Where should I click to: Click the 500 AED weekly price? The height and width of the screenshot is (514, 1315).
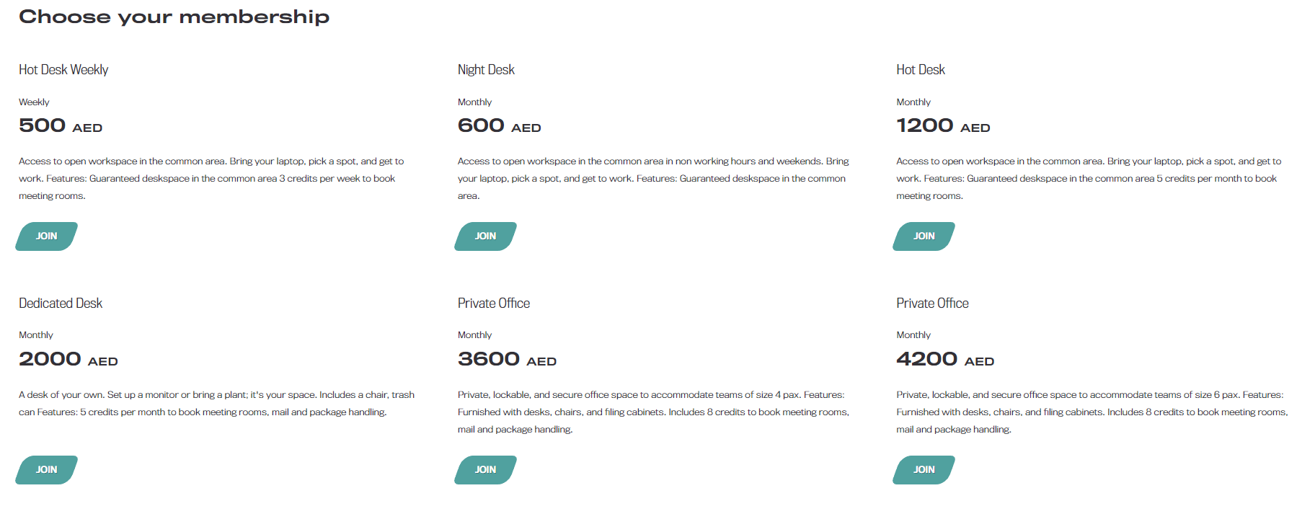click(x=61, y=124)
